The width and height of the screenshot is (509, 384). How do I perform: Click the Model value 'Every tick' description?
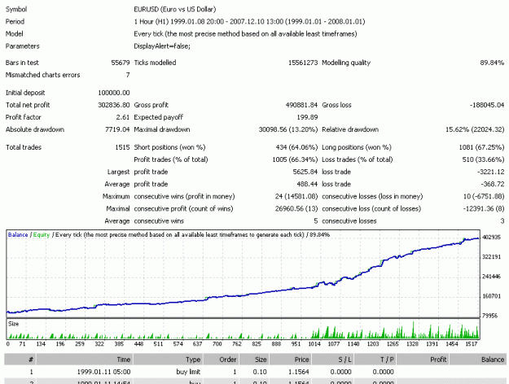[245, 34]
